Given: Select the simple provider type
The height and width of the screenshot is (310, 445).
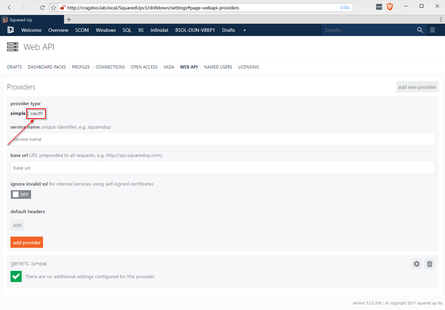Looking at the screenshot, I should pyautogui.click(x=18, y=113).
